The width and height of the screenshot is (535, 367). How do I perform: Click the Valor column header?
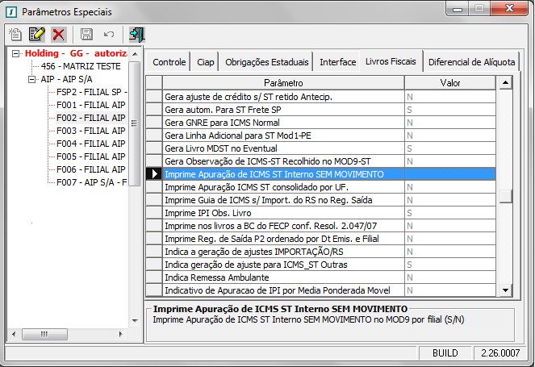pyautogui.click(x=449, y=83)
